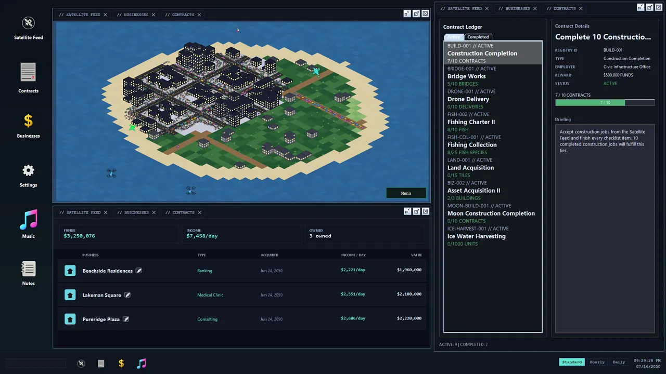Pop out the contract ledger window
This screenshot has width=666, height=374.
pos(650,7)
